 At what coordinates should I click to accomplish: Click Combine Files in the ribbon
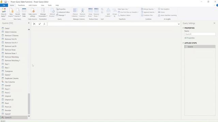(147, 15)
